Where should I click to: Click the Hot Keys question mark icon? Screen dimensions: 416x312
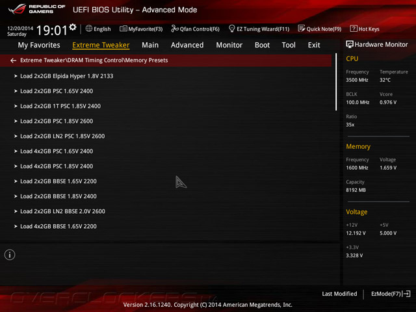[x=354, y=29]
